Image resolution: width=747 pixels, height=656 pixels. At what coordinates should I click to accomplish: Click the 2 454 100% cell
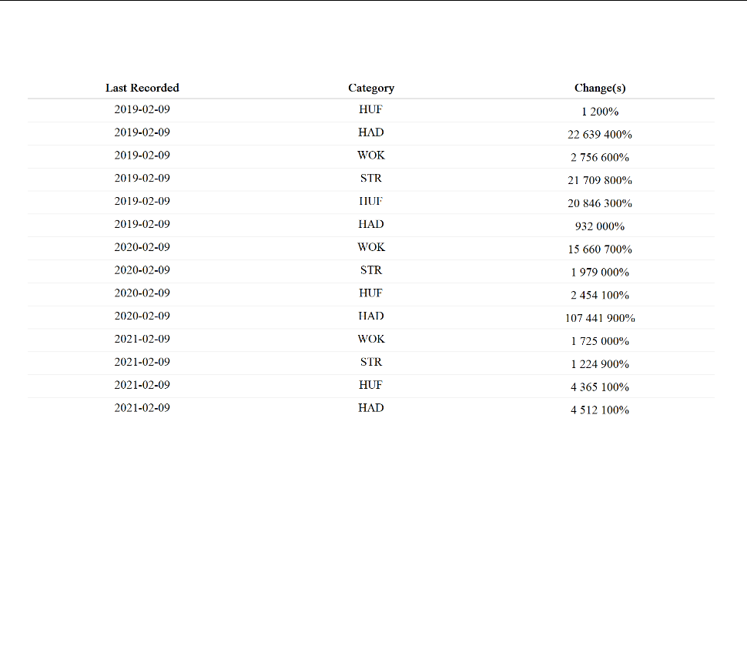(599, 295)
